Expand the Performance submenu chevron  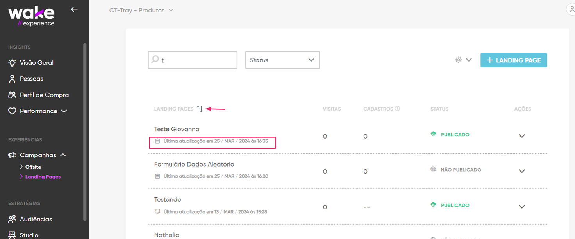point(64,111)
